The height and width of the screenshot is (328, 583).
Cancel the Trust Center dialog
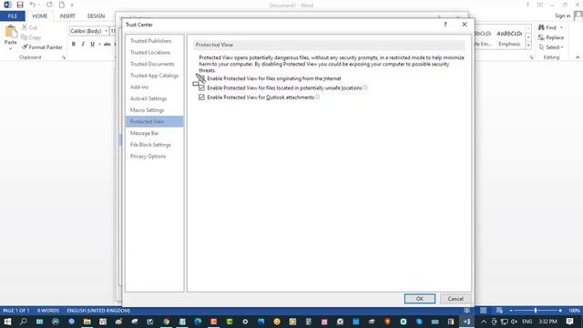coord(455,299)
